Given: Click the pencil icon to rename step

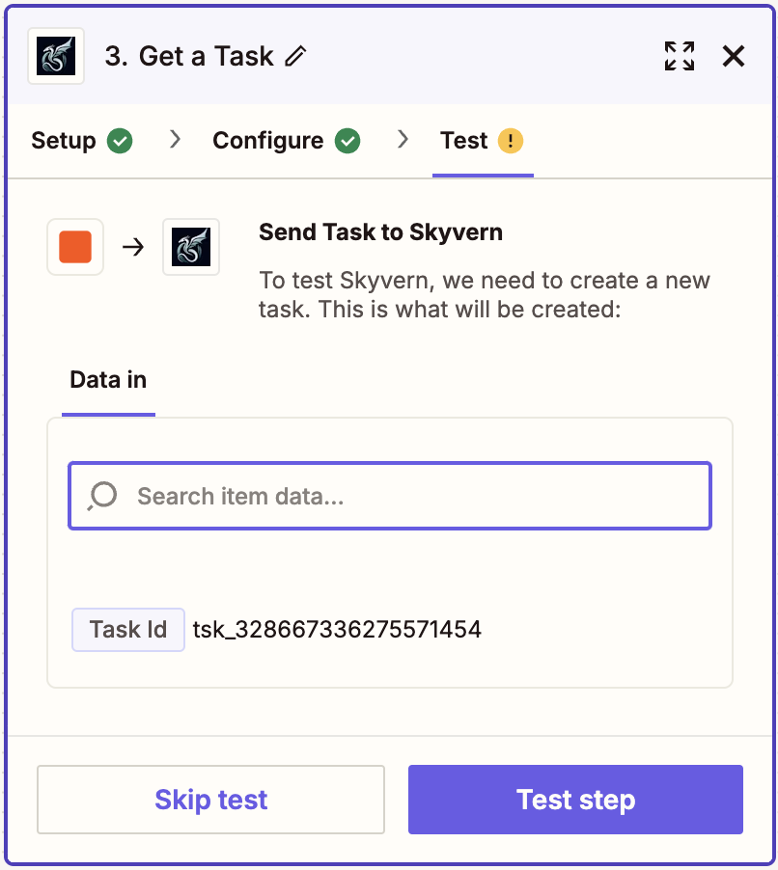Looking at the screenshot, I should pos(295,57).
